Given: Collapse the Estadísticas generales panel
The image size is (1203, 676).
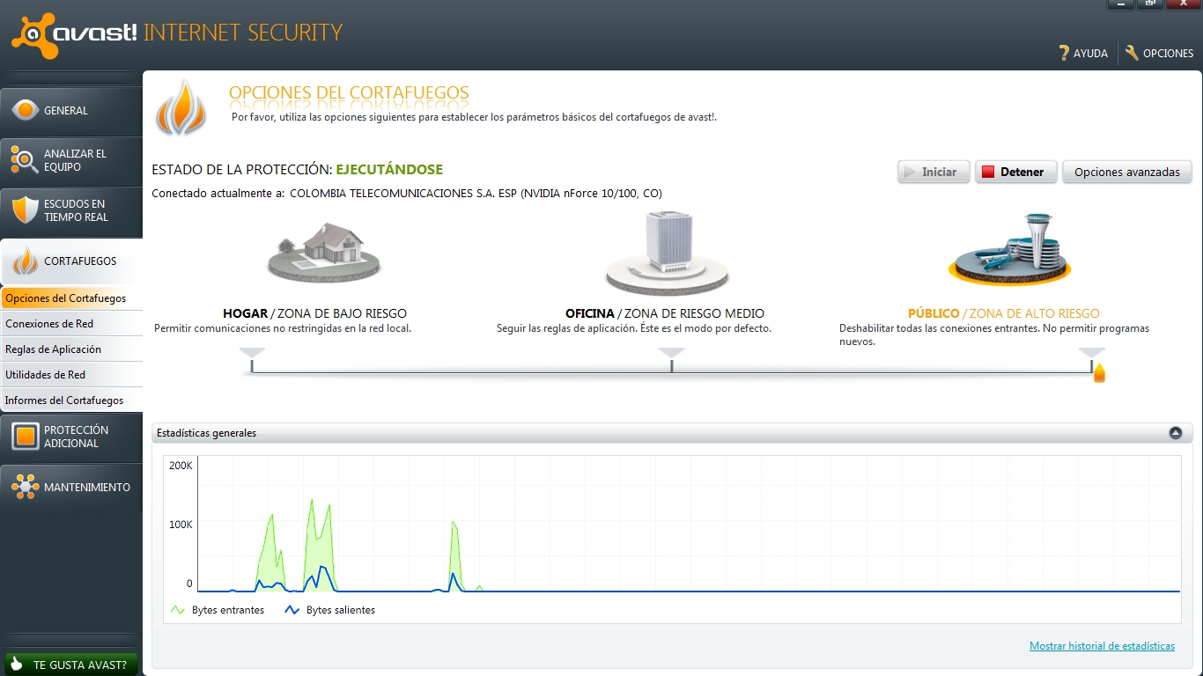Looking at the screenshot, I should coord(1175,432).
